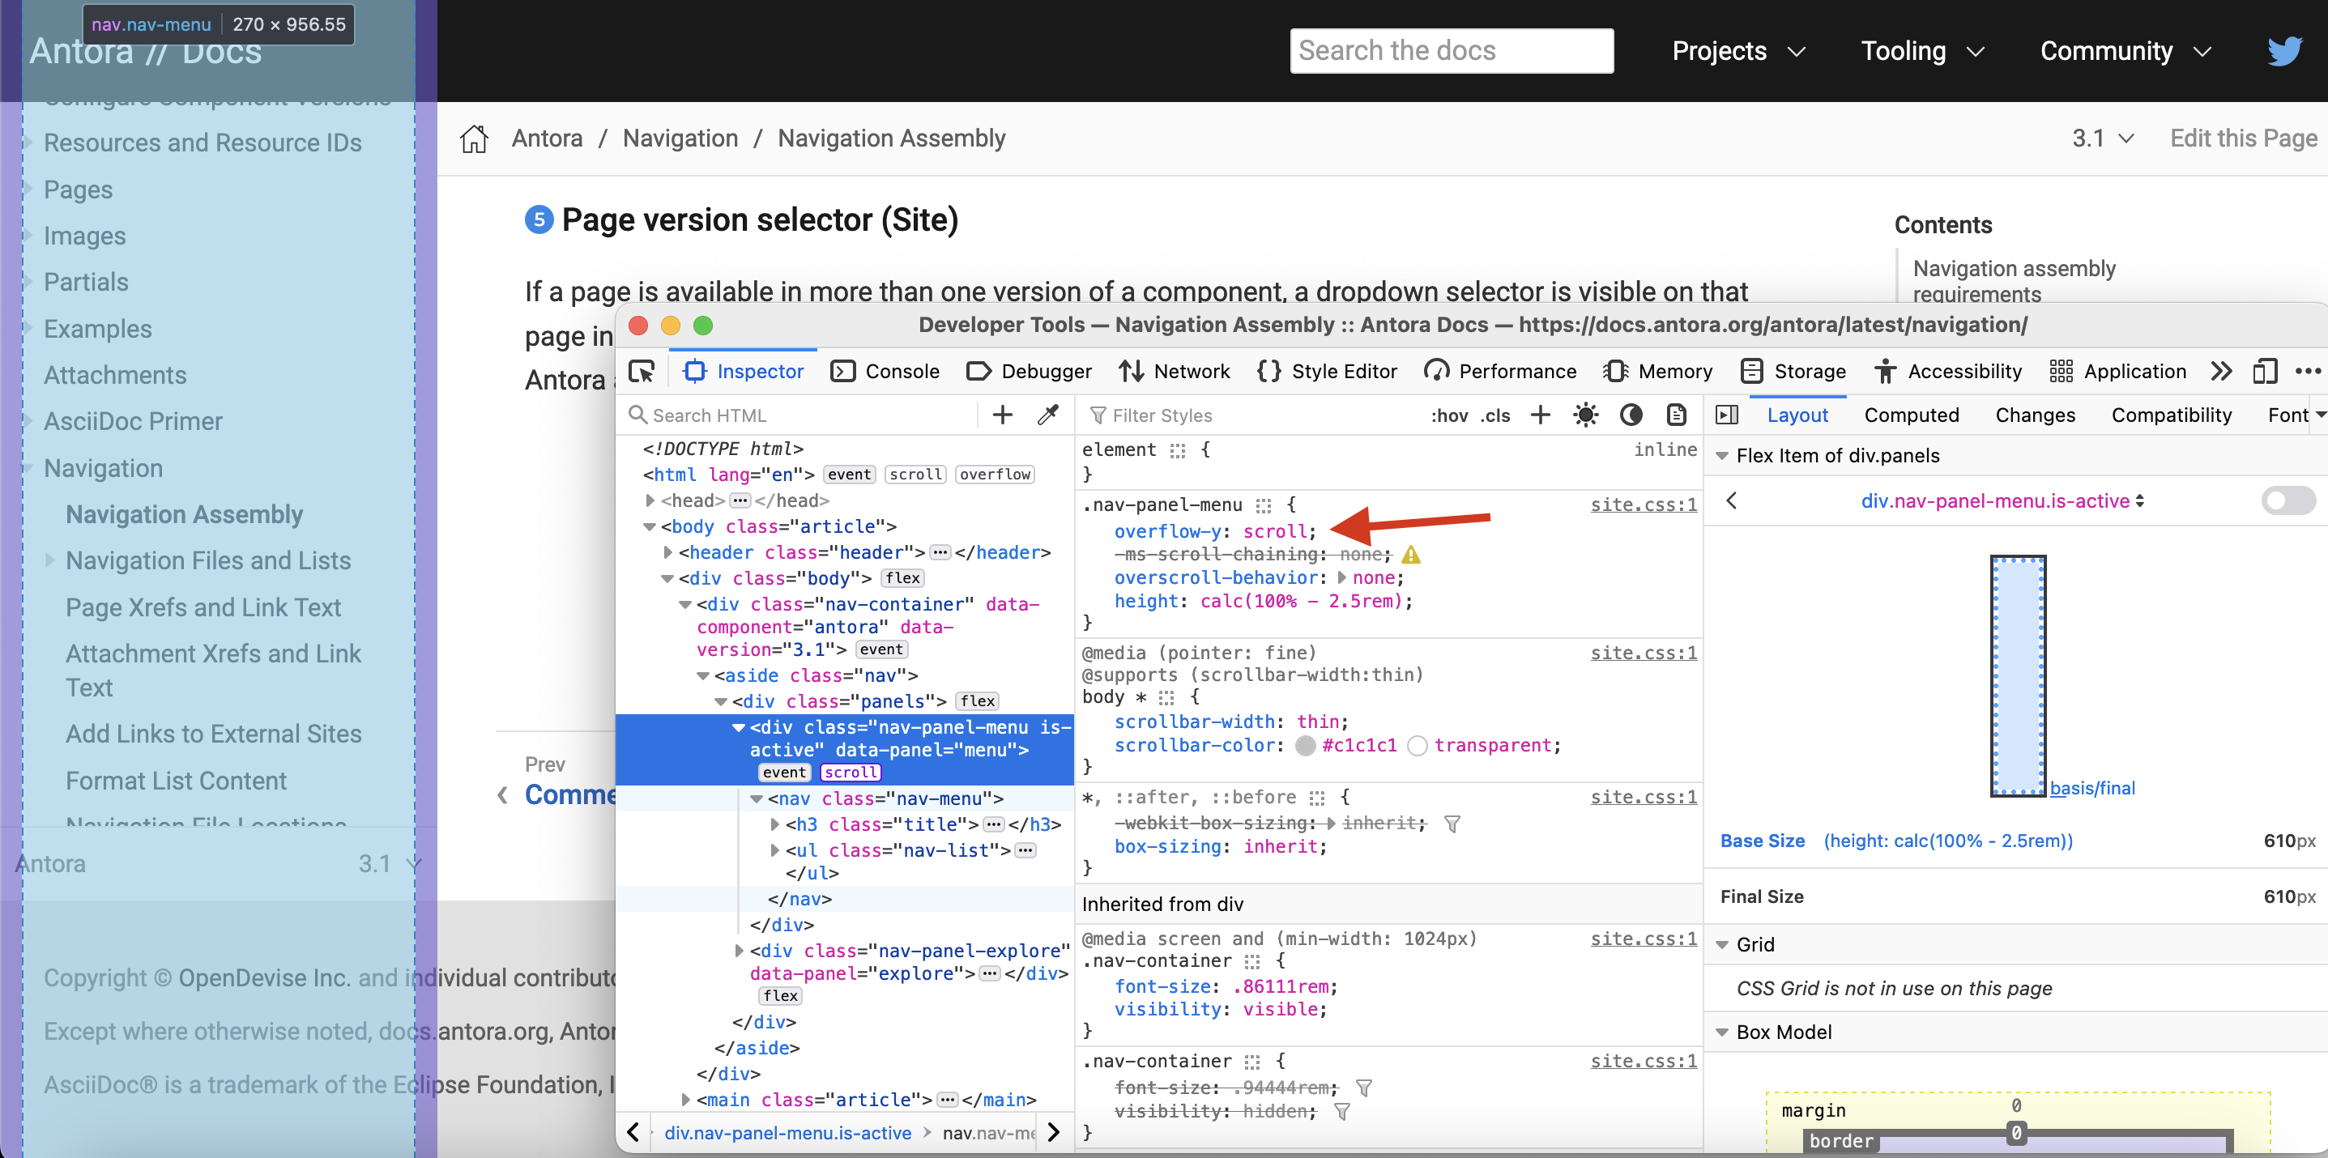Screen dimensions: 2328x1158
Task: Open the Style Editor tab
Action: (1327, 371)
